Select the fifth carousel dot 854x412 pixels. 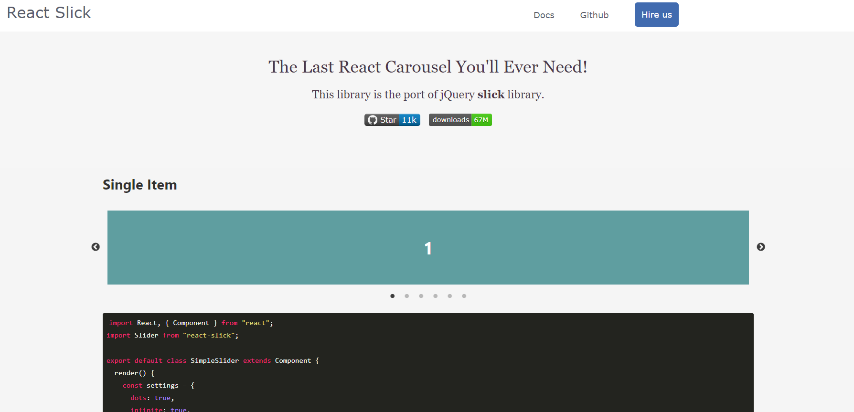coord(450,296)
